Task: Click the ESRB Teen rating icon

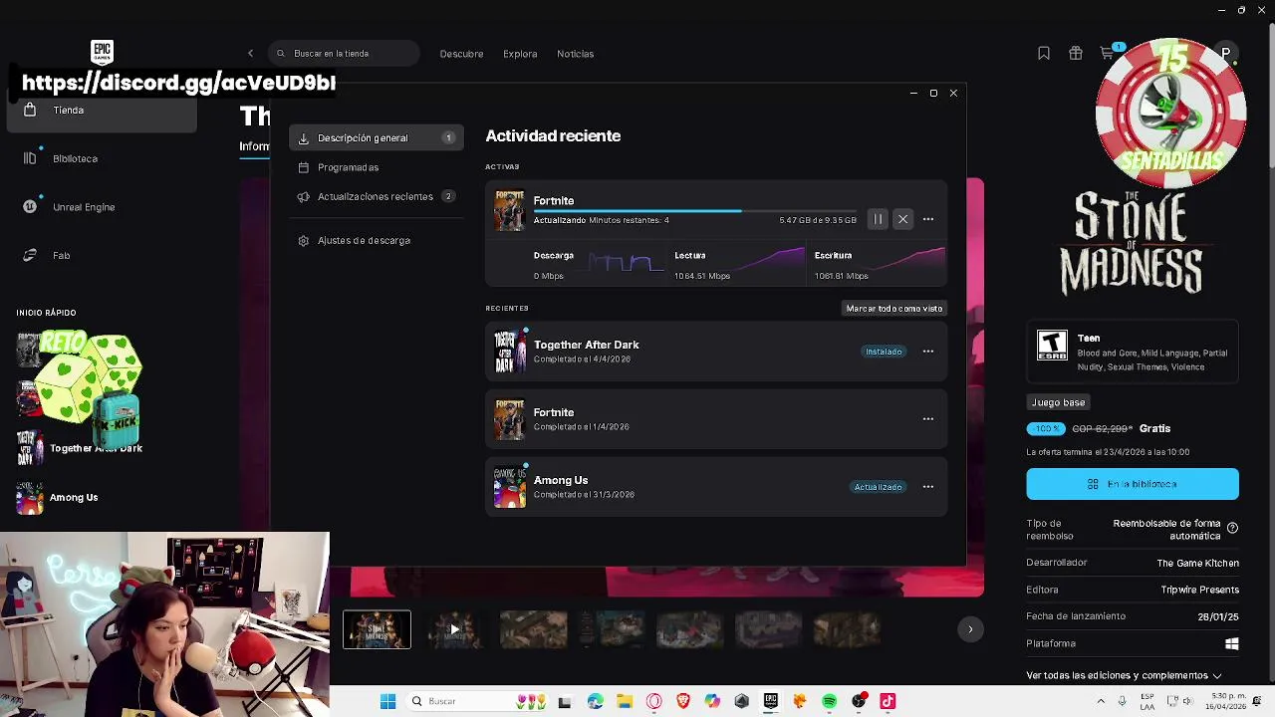Action: 1052,346
